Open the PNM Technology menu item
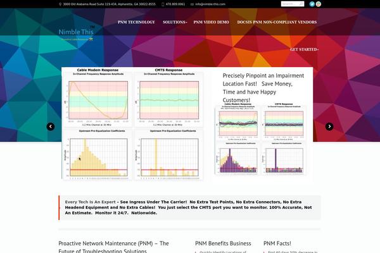The image size is (380, 253). tap(136, 22)
